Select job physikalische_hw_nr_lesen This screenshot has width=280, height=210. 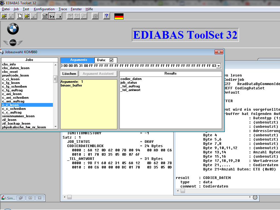point(24,127)
